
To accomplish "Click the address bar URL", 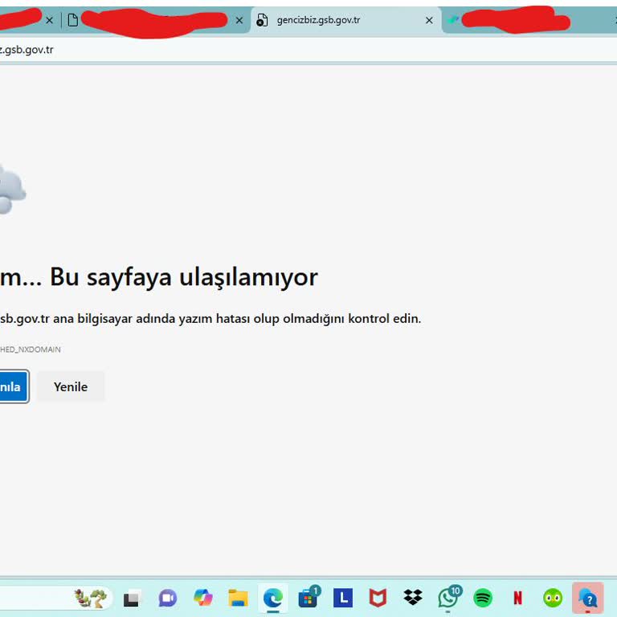I will [27, 50].
